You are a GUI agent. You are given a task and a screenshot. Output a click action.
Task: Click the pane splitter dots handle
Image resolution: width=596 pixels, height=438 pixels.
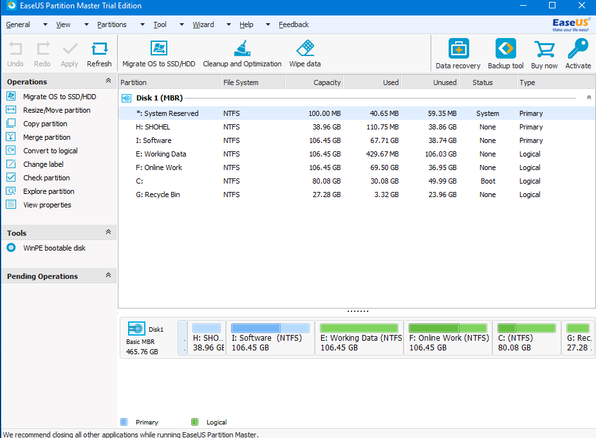pyautogui.click(x=357, y=311)
